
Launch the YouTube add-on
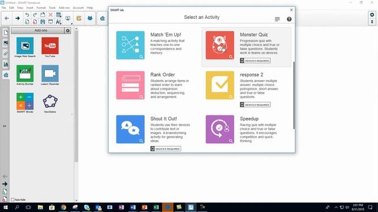coord(50,47)
